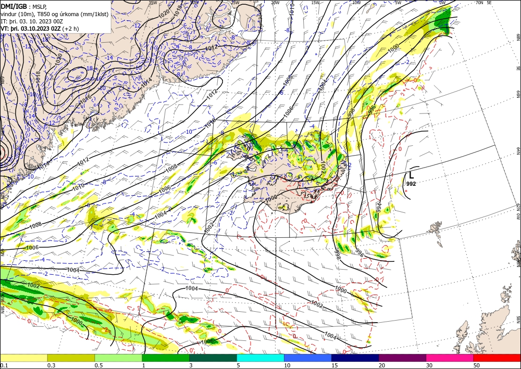The height and width of the screenshot is (369, 521).
Task: Click the light green 0.5 legend swatch
Action: (118, 358)
